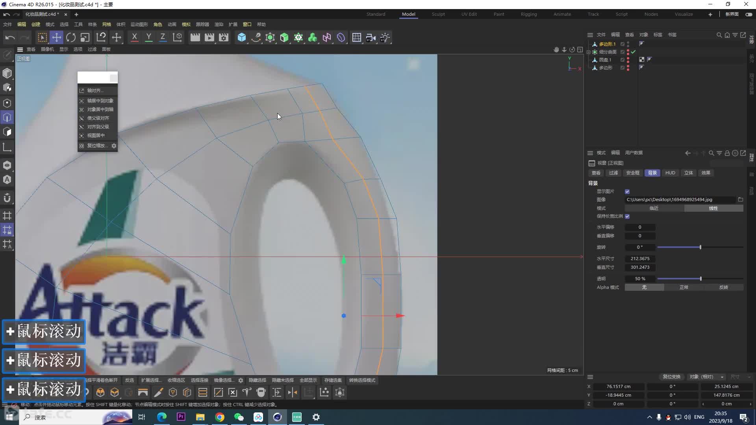The width and height of the screenshot is (756, 425).
Task: Click the weld mask icon in bottom toolbar
Action: click(x=261, y=392)
